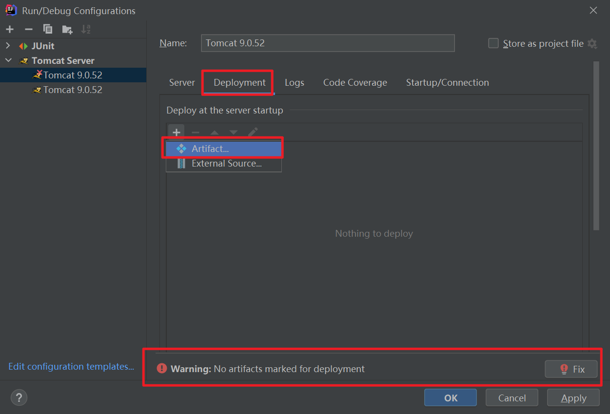Add new configuration with plus icon
The height and width of the screenshot is (414, 610).
pyautogui.click(x=10, y=29)
